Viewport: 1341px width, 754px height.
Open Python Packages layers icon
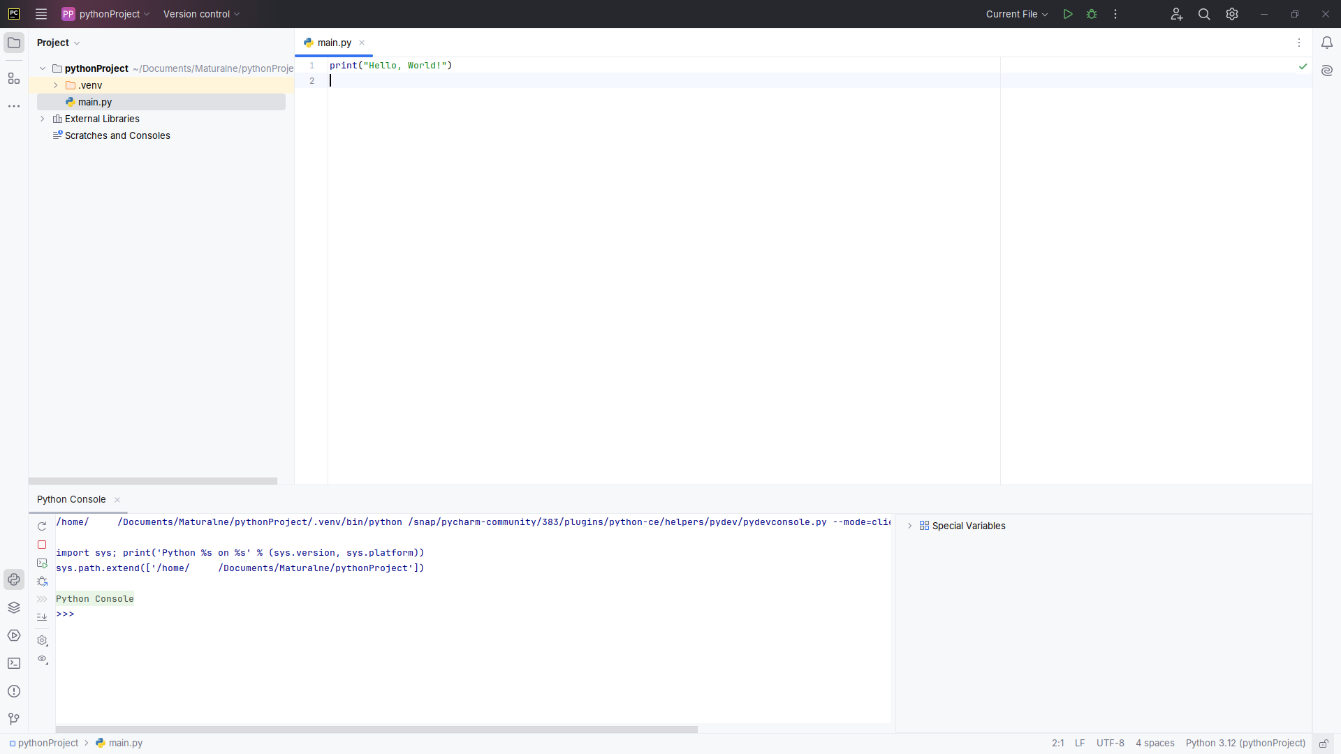point(14,607)
